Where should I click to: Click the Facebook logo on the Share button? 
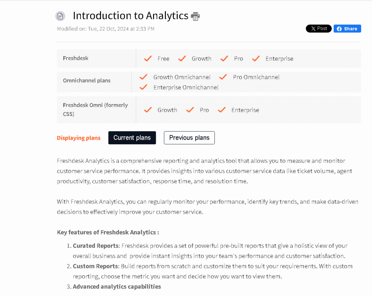(x=339, y=28)
